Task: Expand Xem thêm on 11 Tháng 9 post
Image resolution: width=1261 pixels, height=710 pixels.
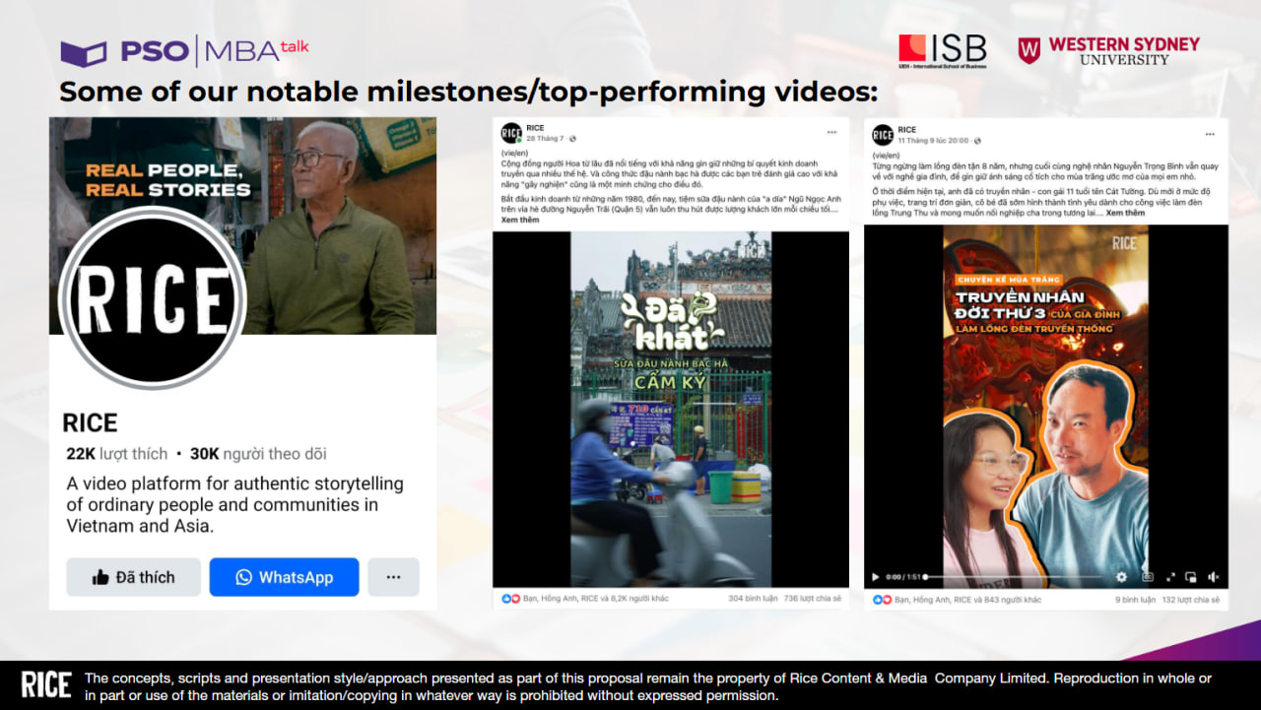Action: click(1125, 213)
